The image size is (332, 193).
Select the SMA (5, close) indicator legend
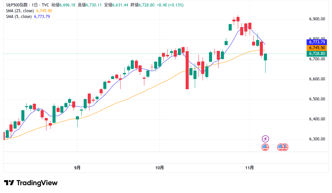(x=19, y=17)
